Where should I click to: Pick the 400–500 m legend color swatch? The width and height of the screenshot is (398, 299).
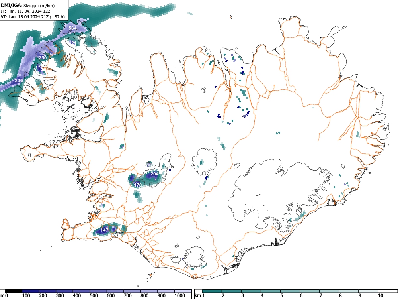click(82, 291)
